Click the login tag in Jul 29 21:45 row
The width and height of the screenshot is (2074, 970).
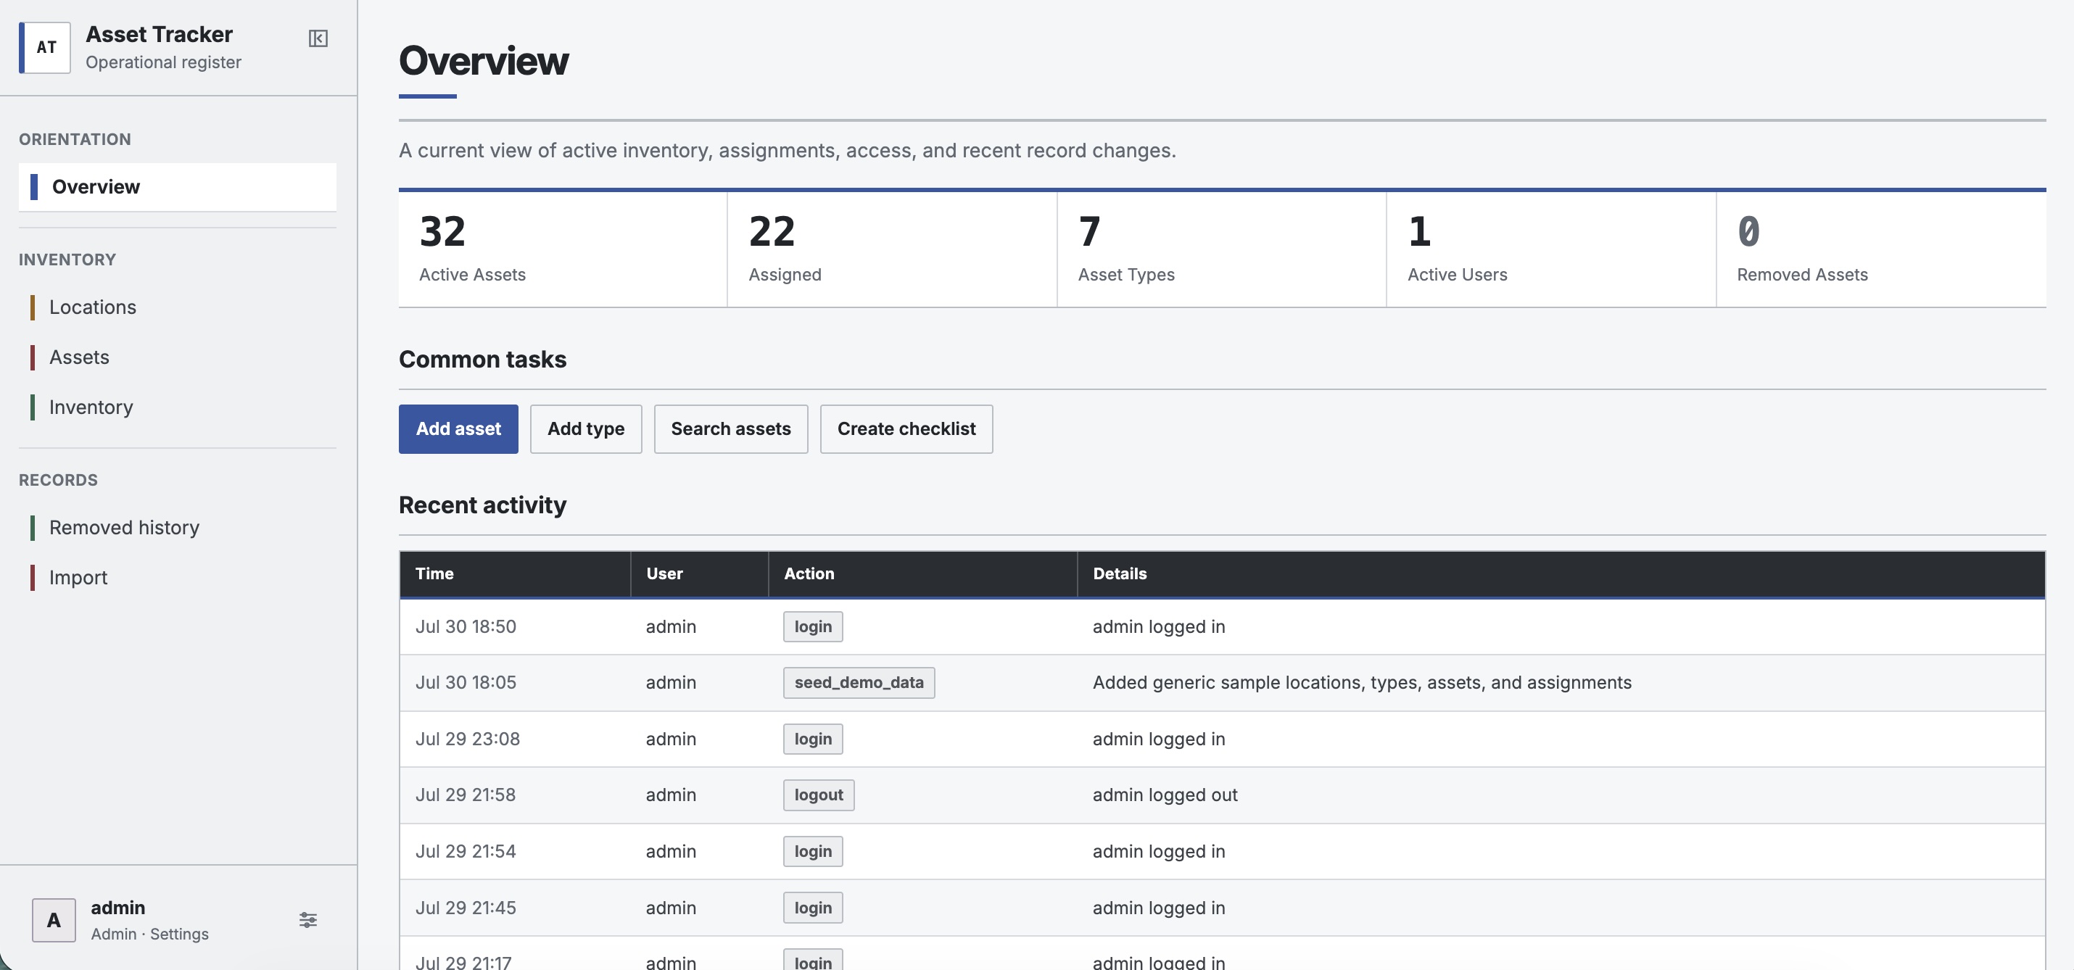(x=813, y=908)
